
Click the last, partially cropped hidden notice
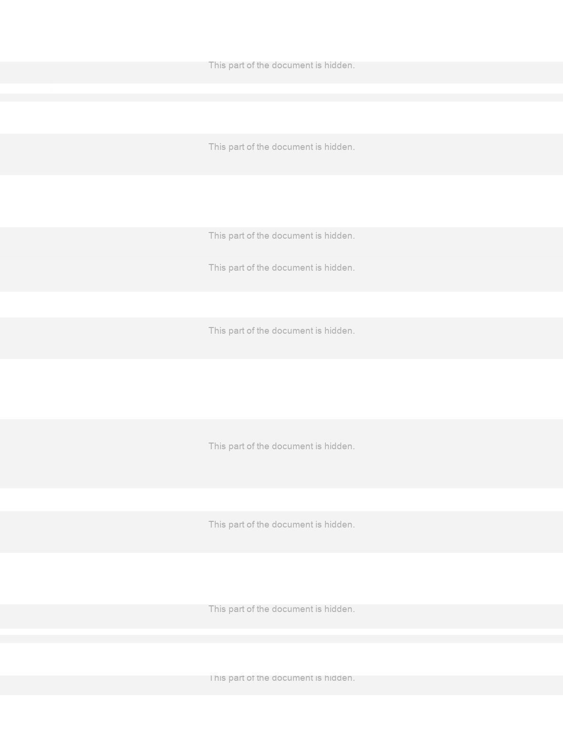(x=281, y=678)
